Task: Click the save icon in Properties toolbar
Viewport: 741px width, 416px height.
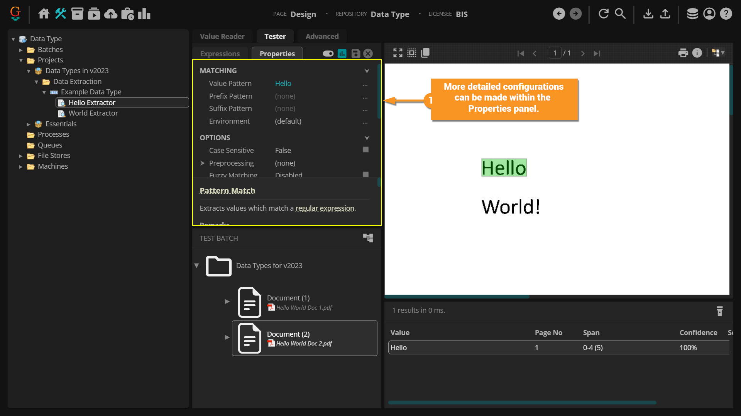Action: tap(355, 54)
